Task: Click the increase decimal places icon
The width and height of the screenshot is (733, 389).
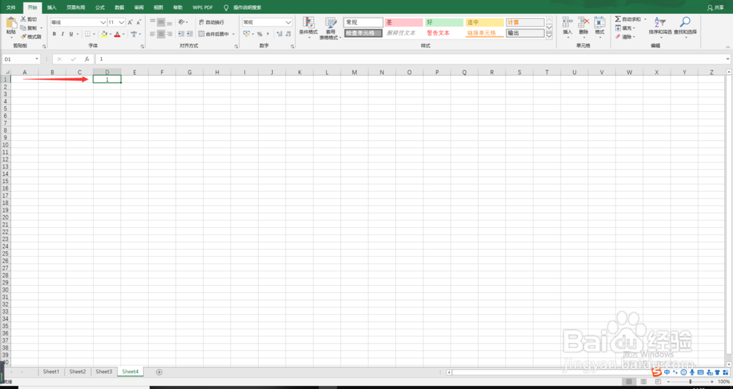Action: 279,34
